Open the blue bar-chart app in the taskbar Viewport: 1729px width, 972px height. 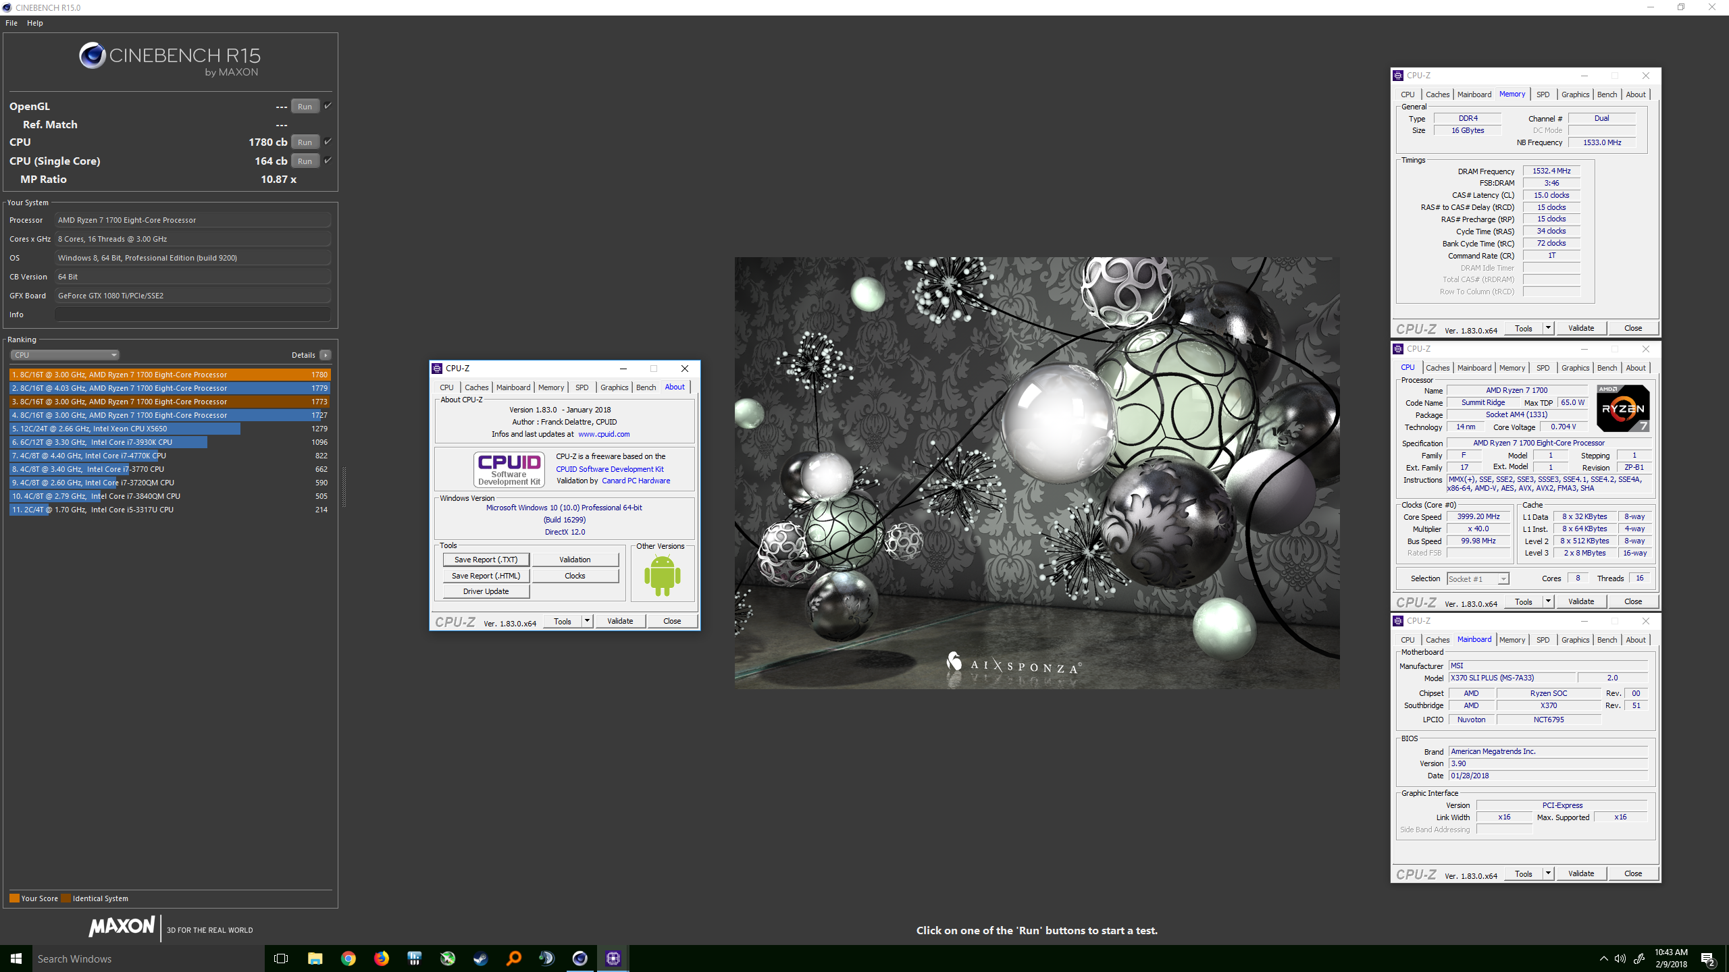coord(414,959)
